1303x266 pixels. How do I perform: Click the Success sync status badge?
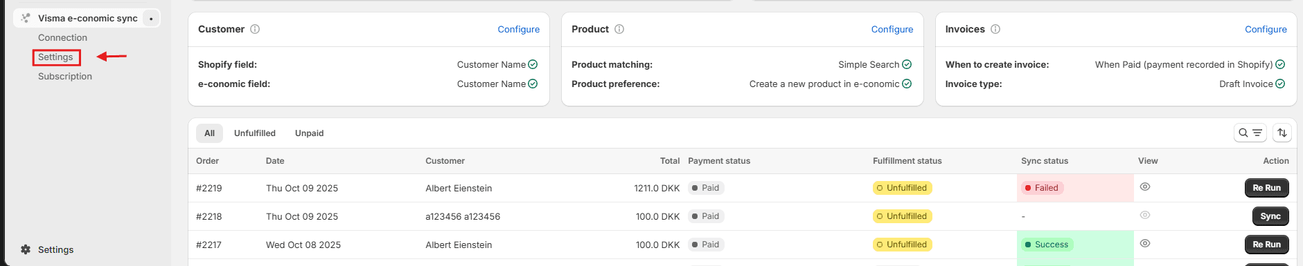click(1047, 245)
